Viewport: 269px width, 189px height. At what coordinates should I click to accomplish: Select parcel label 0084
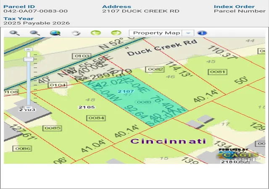pyautogui.click(x=96, y=118)
